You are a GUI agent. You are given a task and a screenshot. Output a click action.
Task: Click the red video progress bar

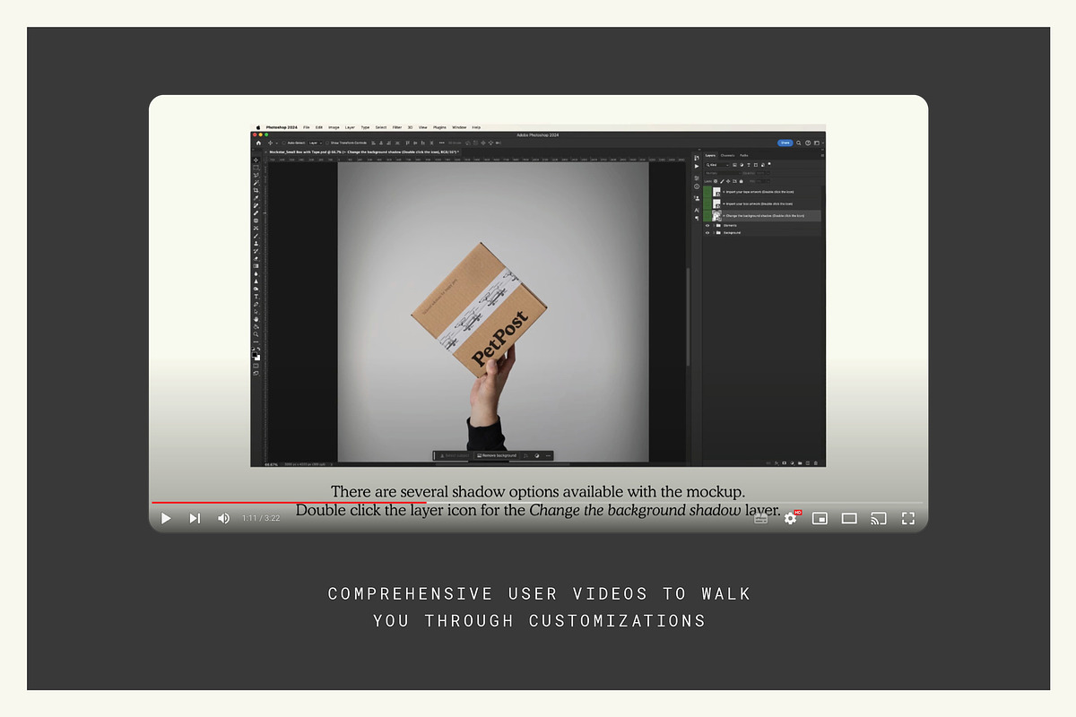(289, 502)
